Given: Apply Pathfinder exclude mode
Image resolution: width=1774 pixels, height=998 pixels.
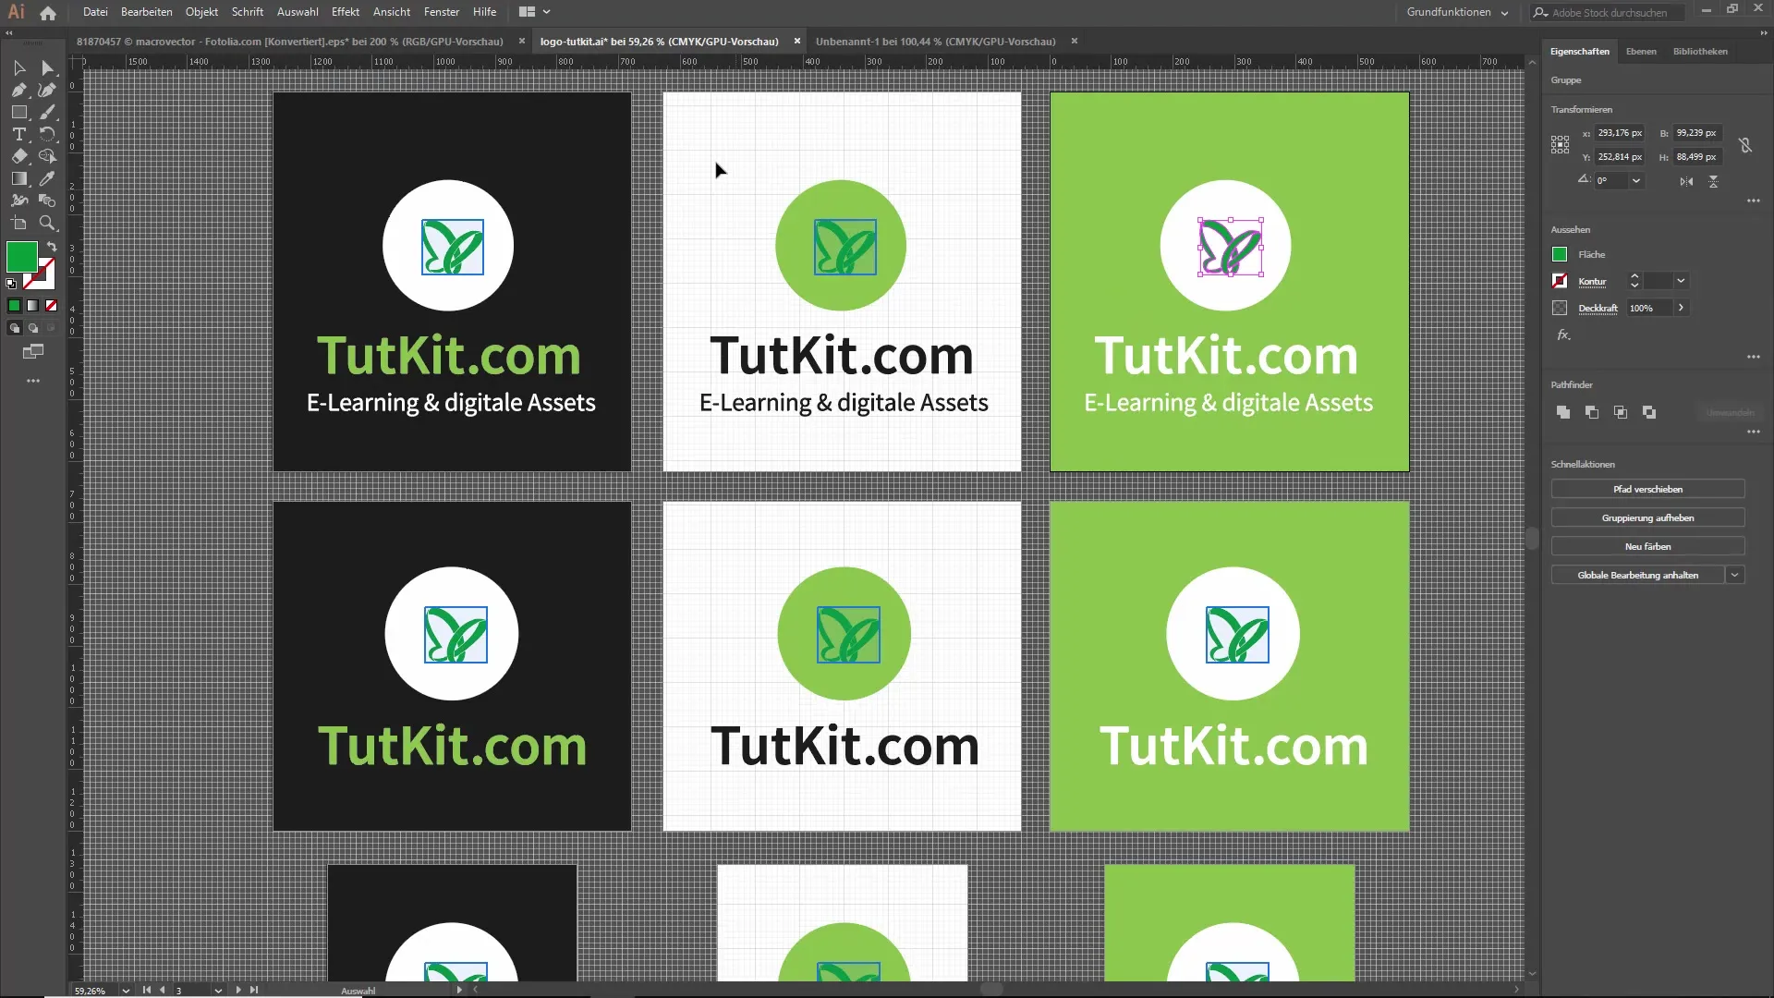Looking at the screenshot, I should click(1649, 412).
